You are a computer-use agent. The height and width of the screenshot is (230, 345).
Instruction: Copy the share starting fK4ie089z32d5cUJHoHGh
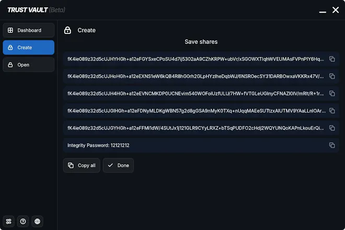click(x=332, y=76)
